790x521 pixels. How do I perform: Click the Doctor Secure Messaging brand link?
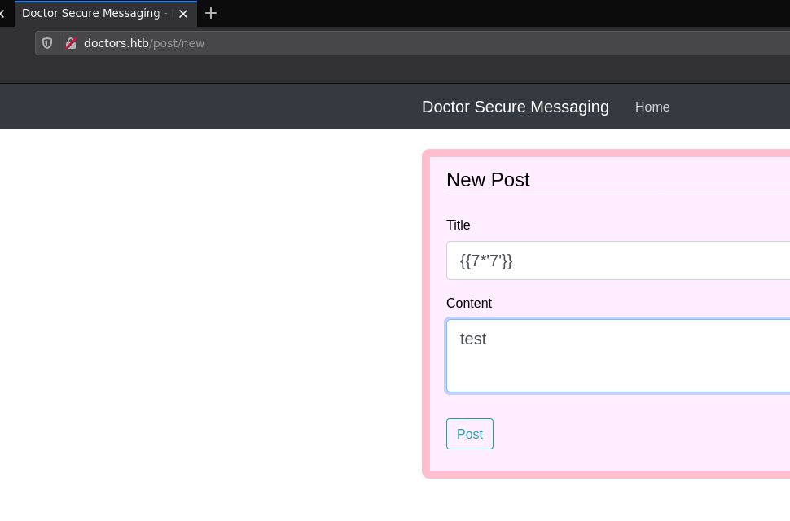(515, 107)
